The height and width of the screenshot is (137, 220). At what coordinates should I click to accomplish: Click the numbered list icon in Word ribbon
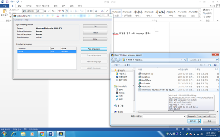[76, 11]
